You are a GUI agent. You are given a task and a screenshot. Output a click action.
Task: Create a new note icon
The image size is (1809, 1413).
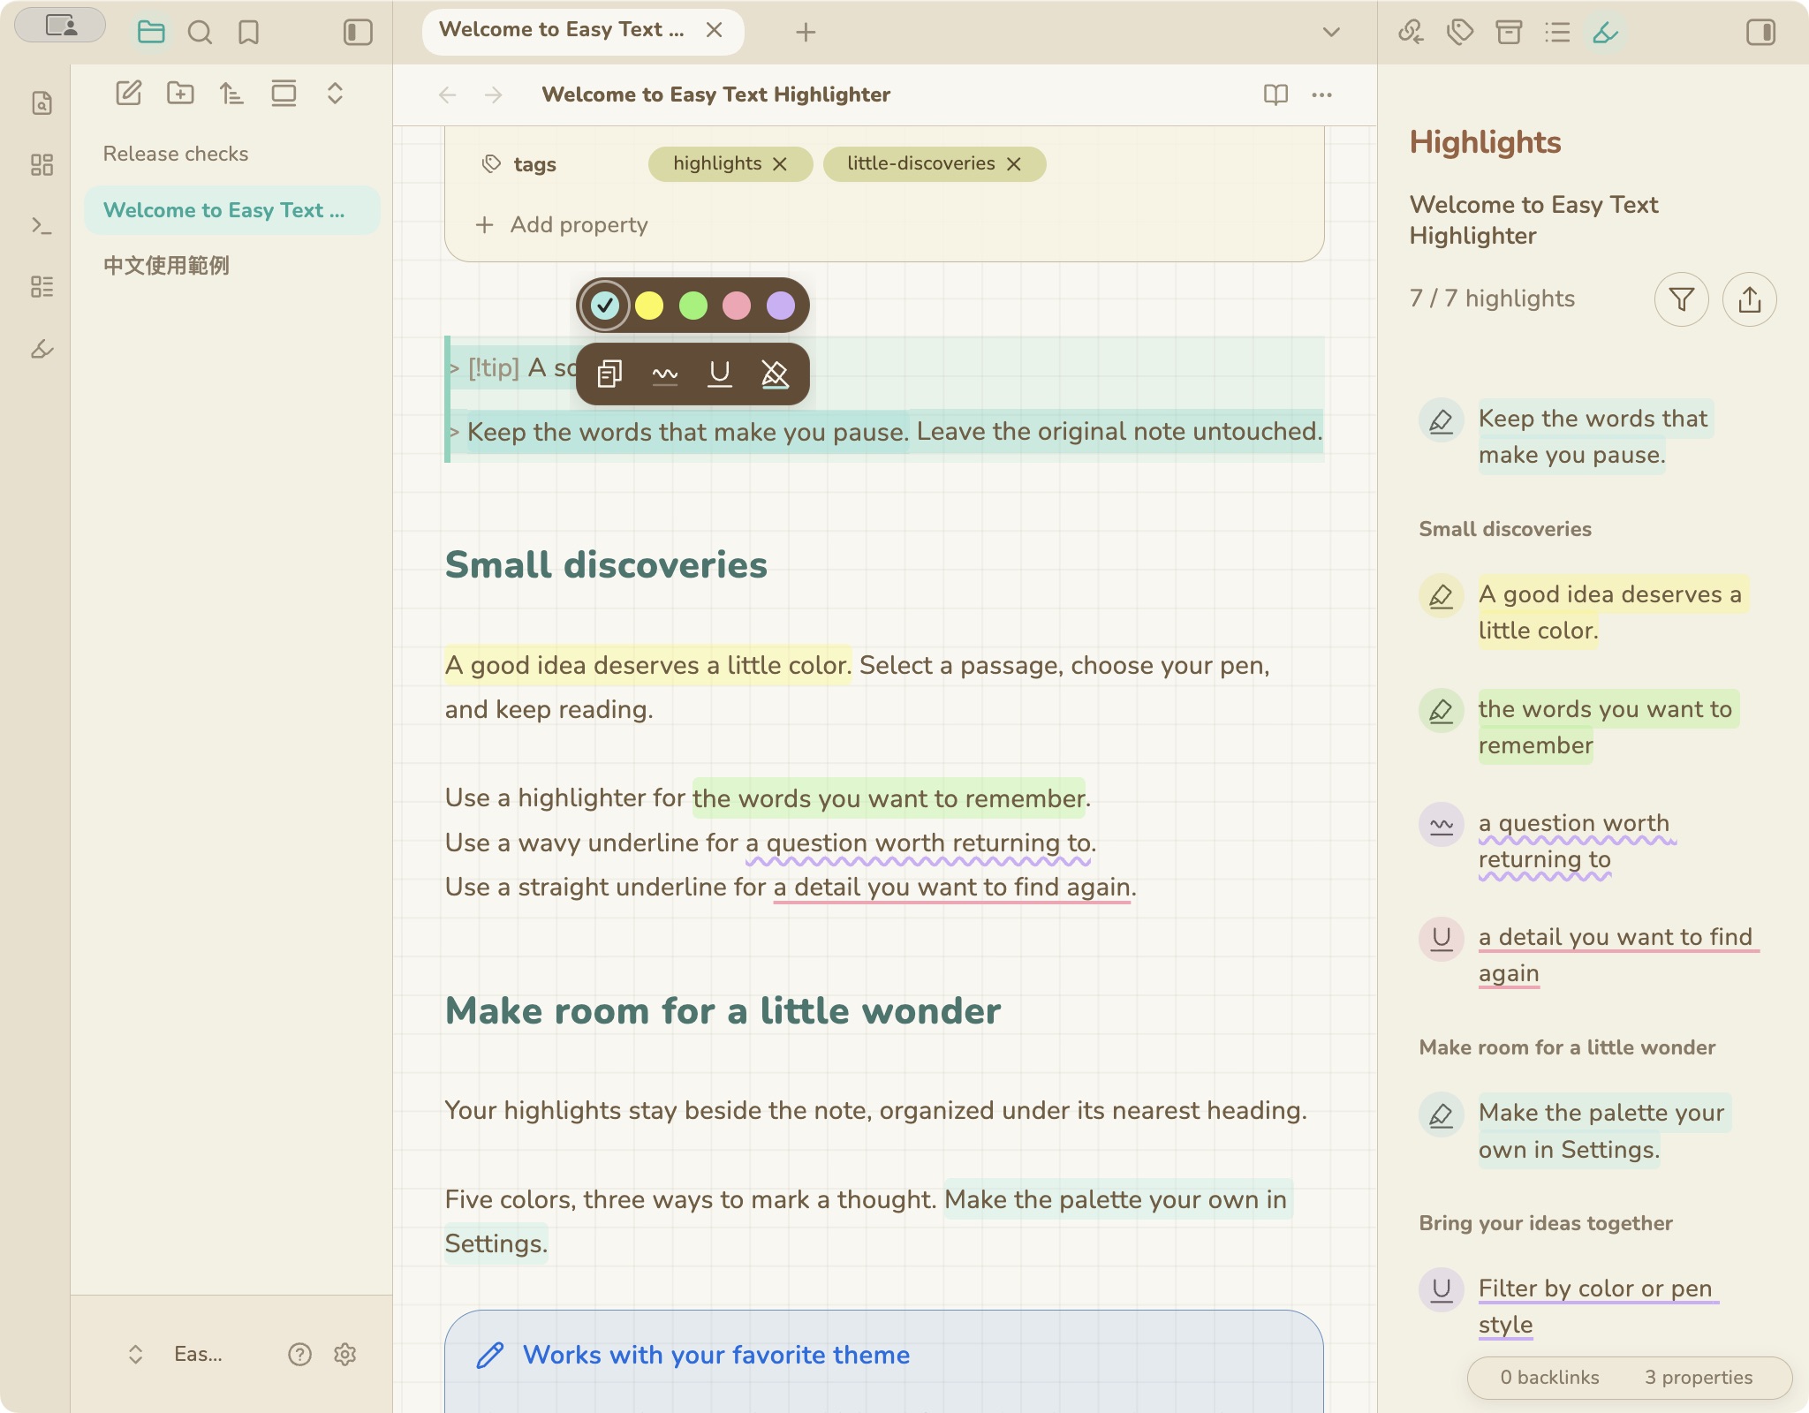129,93
